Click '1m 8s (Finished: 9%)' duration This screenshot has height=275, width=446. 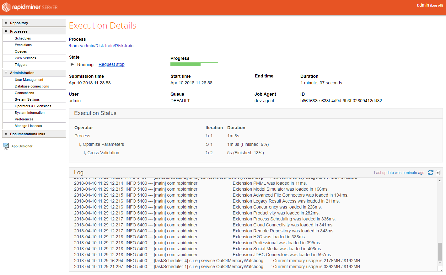click(x=248, y=144)
